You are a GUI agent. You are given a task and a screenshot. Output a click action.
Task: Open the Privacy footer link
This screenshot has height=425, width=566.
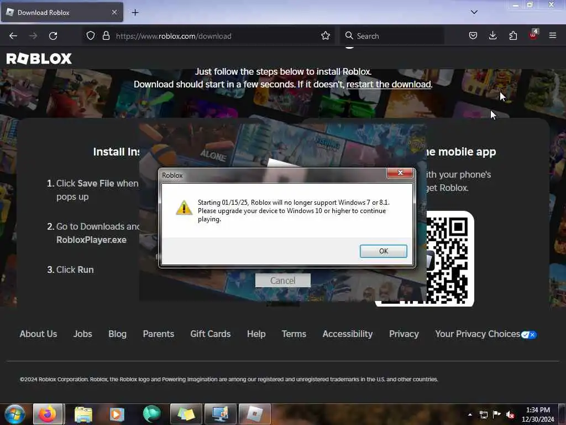[404, 334]
